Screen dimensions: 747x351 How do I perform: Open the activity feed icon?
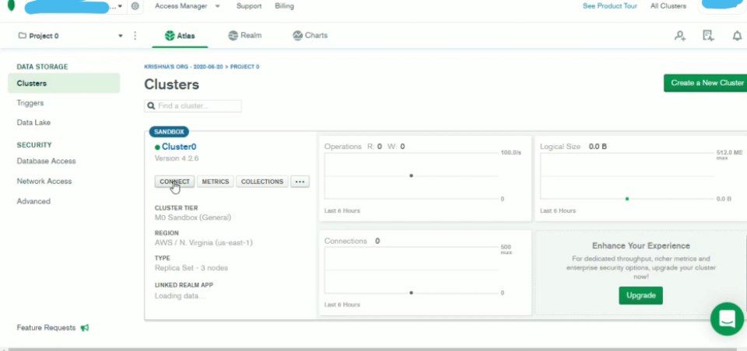(x=708, y=36)
